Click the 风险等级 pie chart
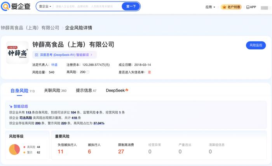The height and width of the screenshot is (166, 272). coord(15,149)
